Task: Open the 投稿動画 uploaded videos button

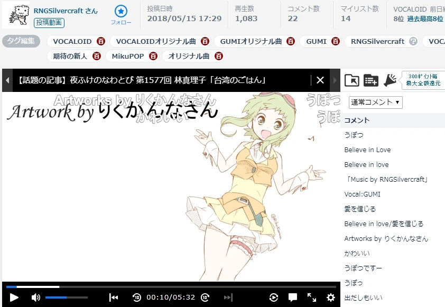Action: click(49, 23)
